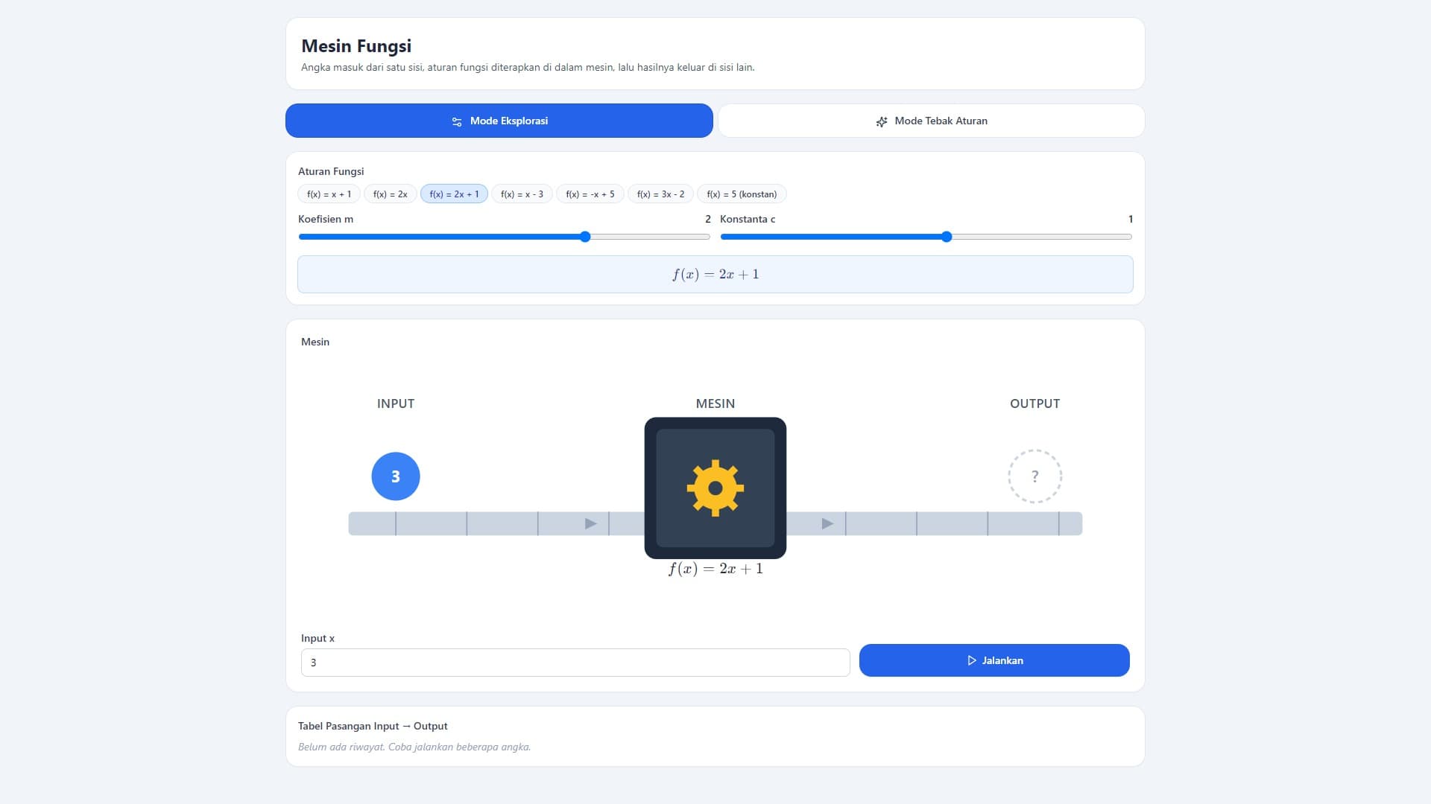
Task: Click the blue input ball showing 3
Action: click(x=396, y=476)
